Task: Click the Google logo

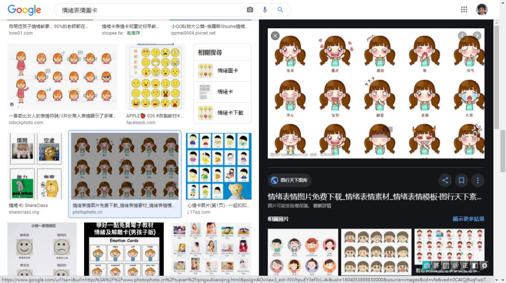Action: pos(24,10)
